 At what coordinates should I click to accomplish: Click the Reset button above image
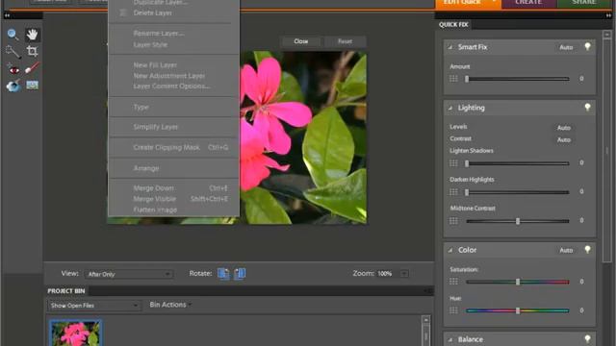pos(345,41)
